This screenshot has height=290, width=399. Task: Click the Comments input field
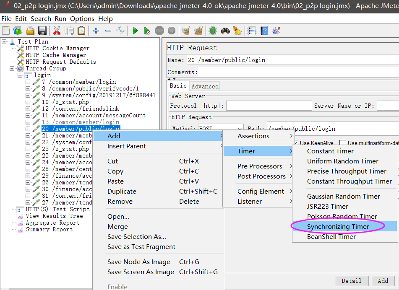pos(298,72)
